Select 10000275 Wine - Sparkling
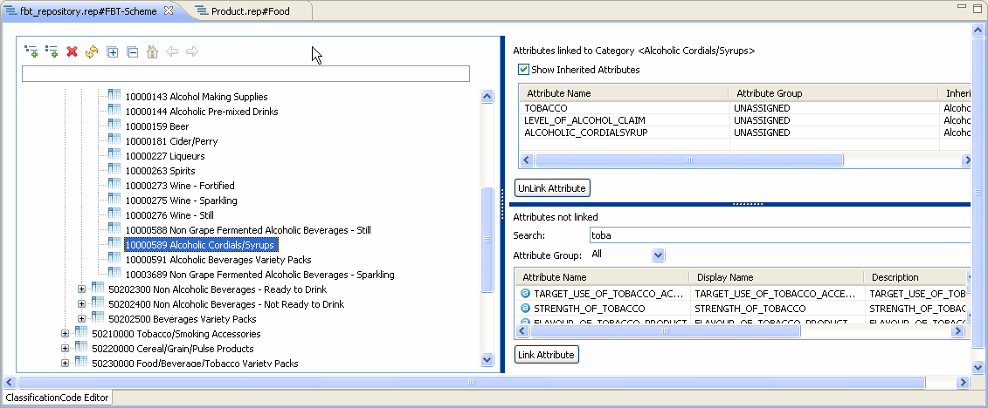The width and height of the screenshot is (988, 408). (x=181, y=201)
